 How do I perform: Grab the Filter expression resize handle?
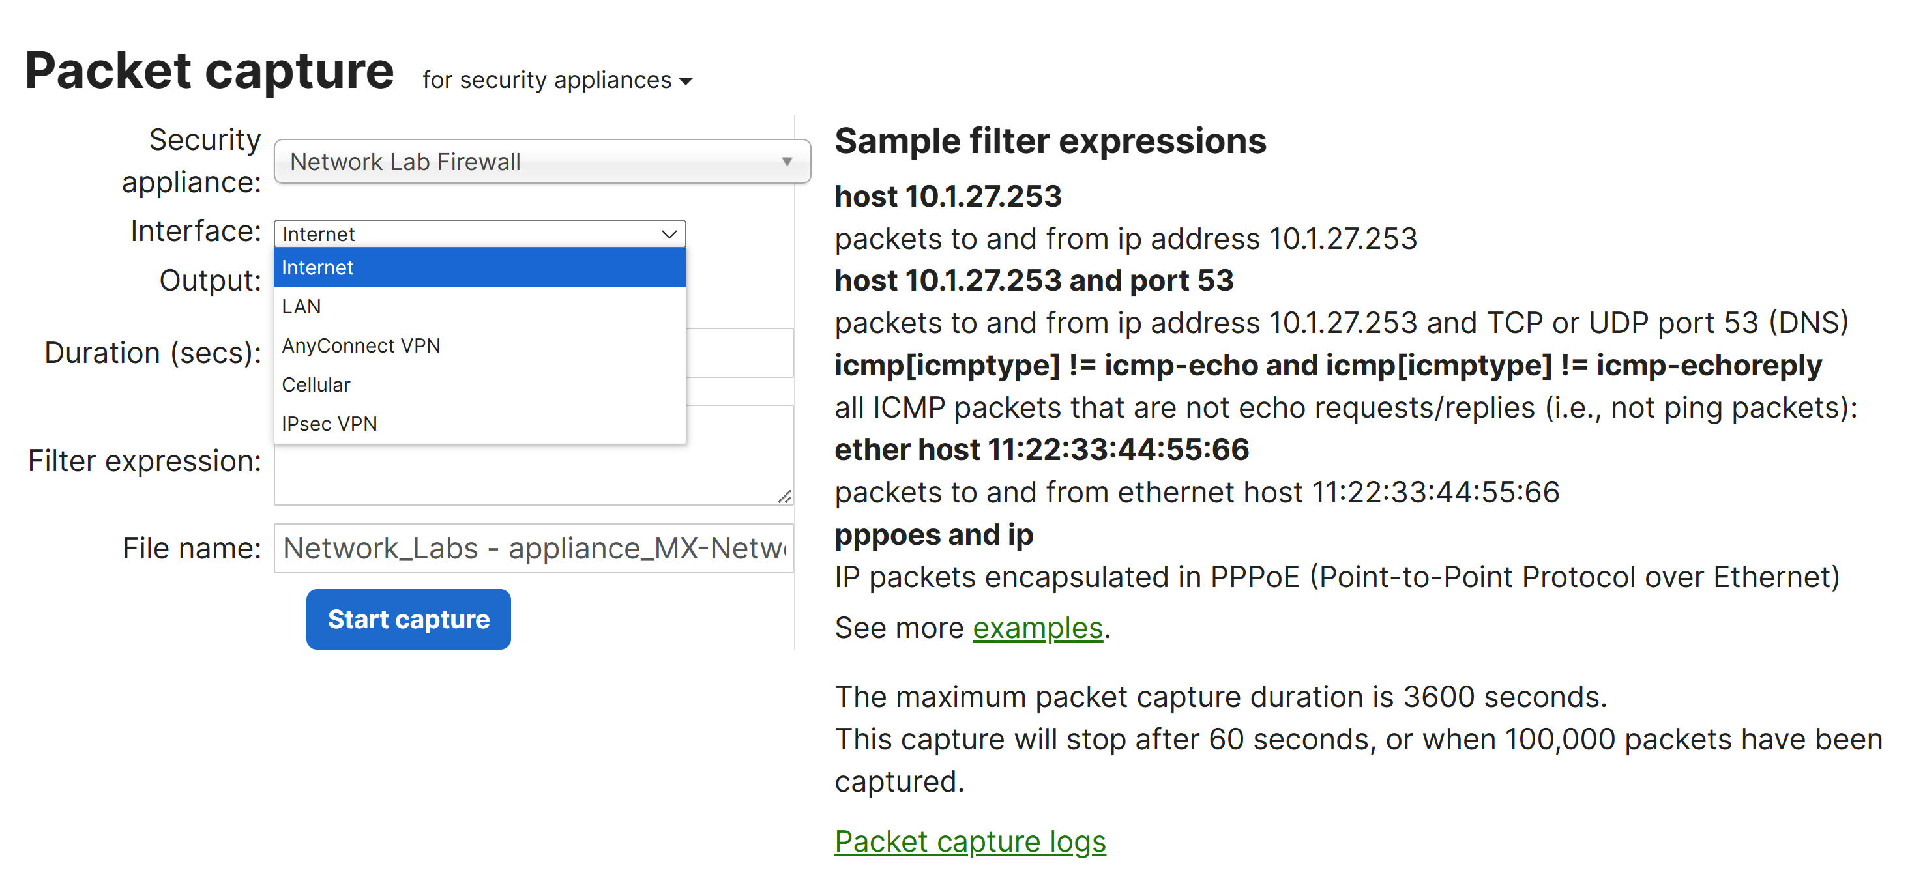pyautogui.click(x=786, y=497)
